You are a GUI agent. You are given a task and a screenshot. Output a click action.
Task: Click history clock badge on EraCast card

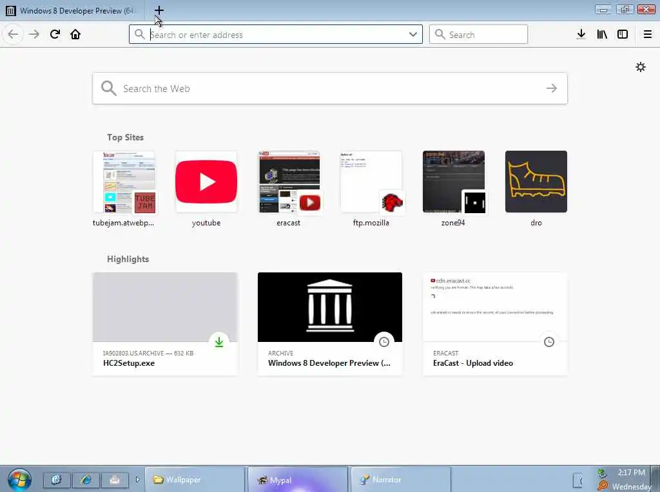(549, 342)
